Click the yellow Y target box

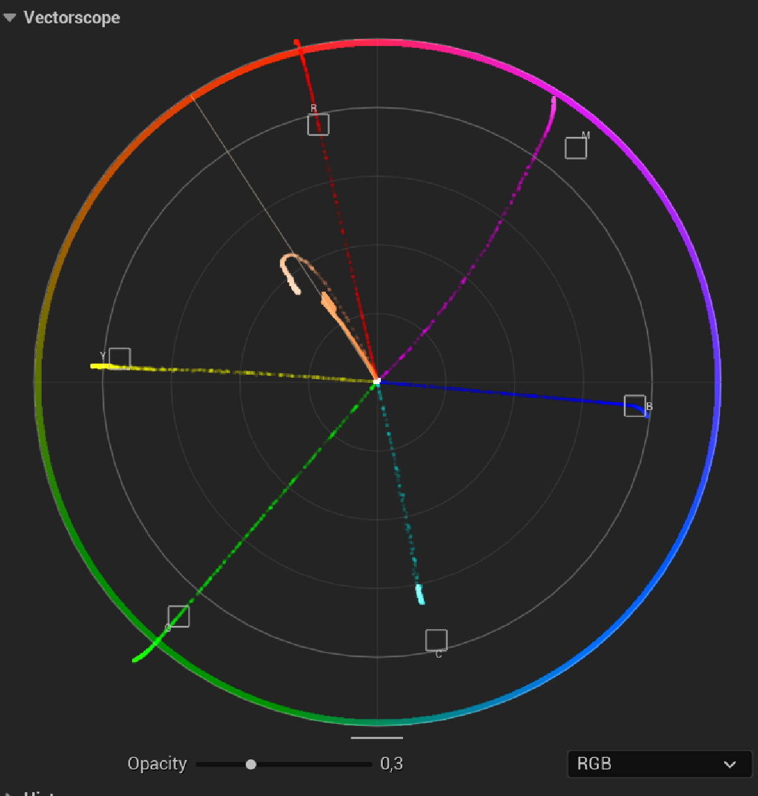(x=119, y=358)
